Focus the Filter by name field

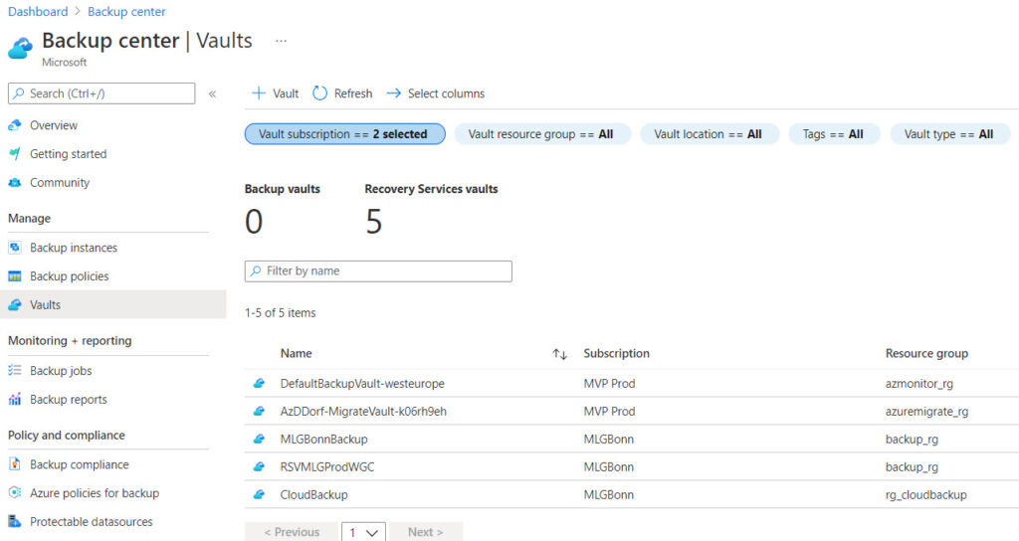[x=378, y=270]
